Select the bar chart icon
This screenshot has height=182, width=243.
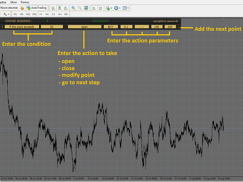[53, 8]
